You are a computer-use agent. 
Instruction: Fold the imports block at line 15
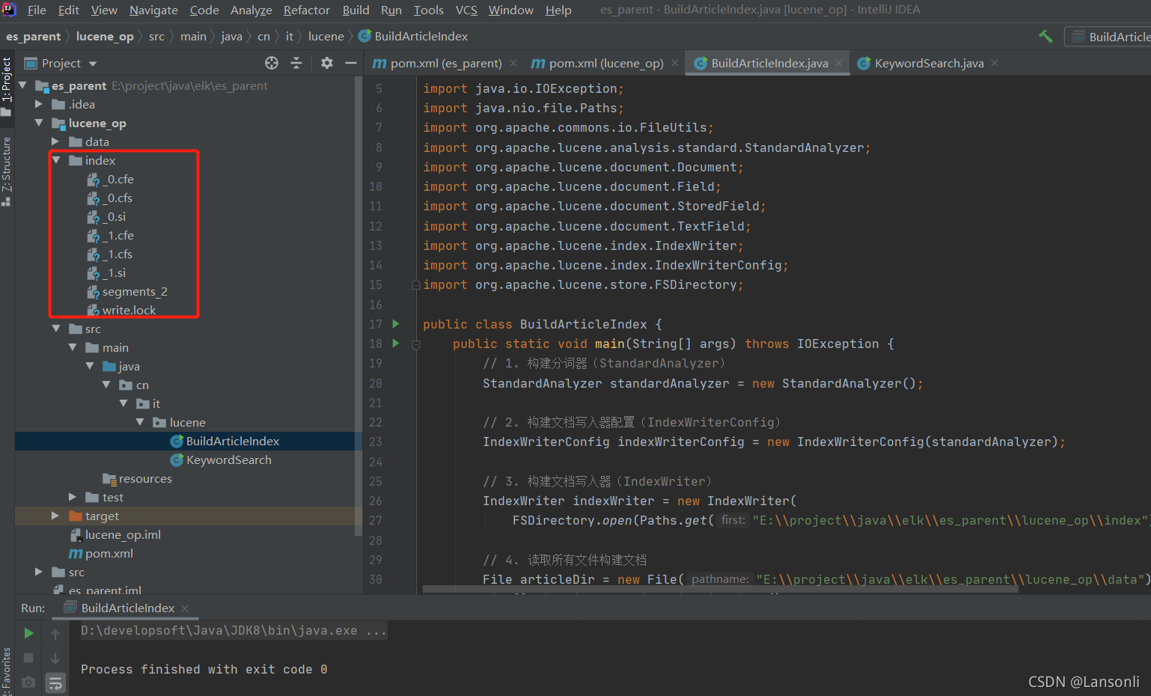point(416,285)
